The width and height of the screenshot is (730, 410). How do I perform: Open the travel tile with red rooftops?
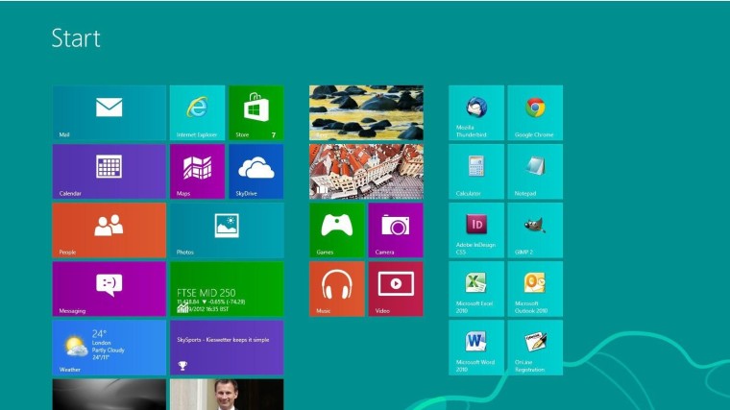(366, 171)
